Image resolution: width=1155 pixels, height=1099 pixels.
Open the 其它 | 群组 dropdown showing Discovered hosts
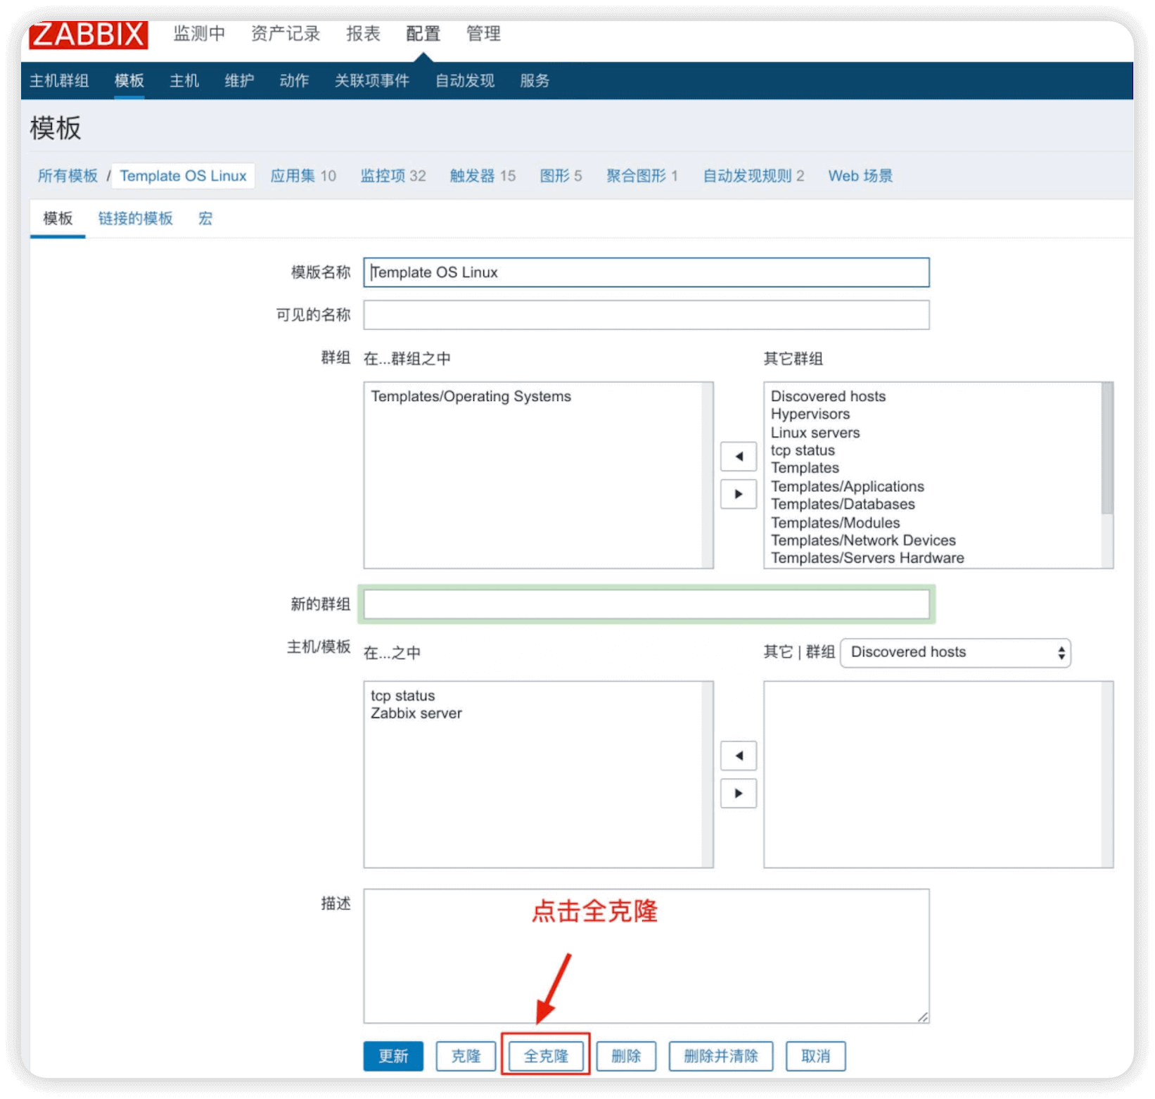(955, 652)
